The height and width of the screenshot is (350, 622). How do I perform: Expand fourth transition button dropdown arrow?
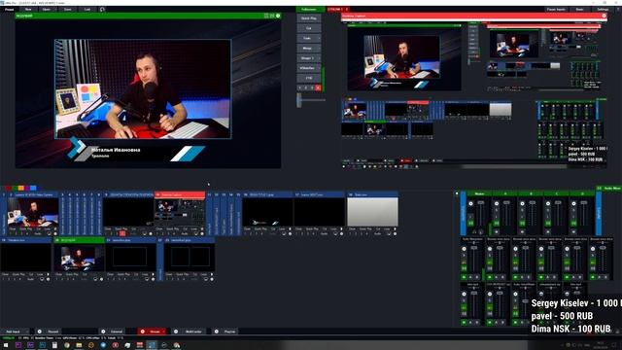(319, 68)
